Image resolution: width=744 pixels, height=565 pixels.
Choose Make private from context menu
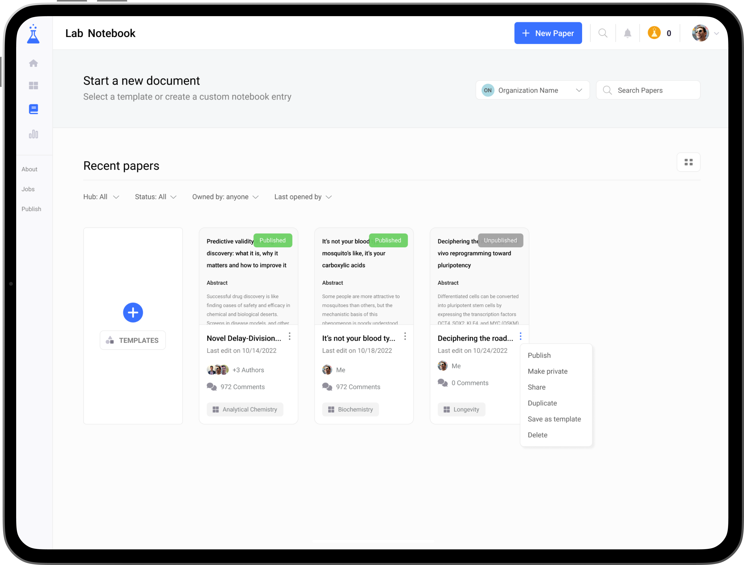click(547, 371)
